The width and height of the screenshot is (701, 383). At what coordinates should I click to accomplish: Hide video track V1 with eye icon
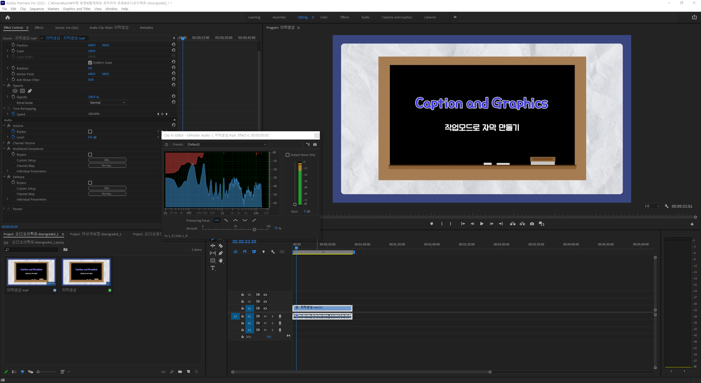coord(265,308)
